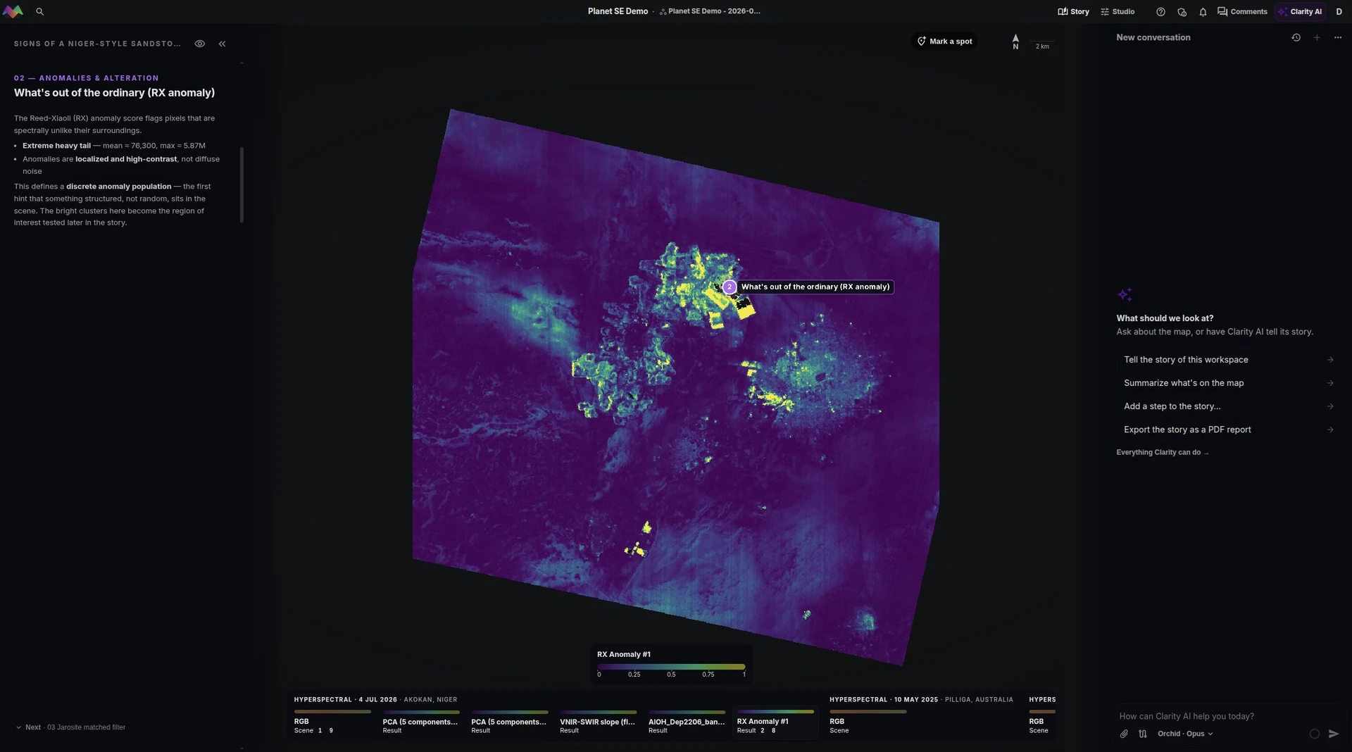Open the Orchid · Opus model dropdown

click(1185, 734)
